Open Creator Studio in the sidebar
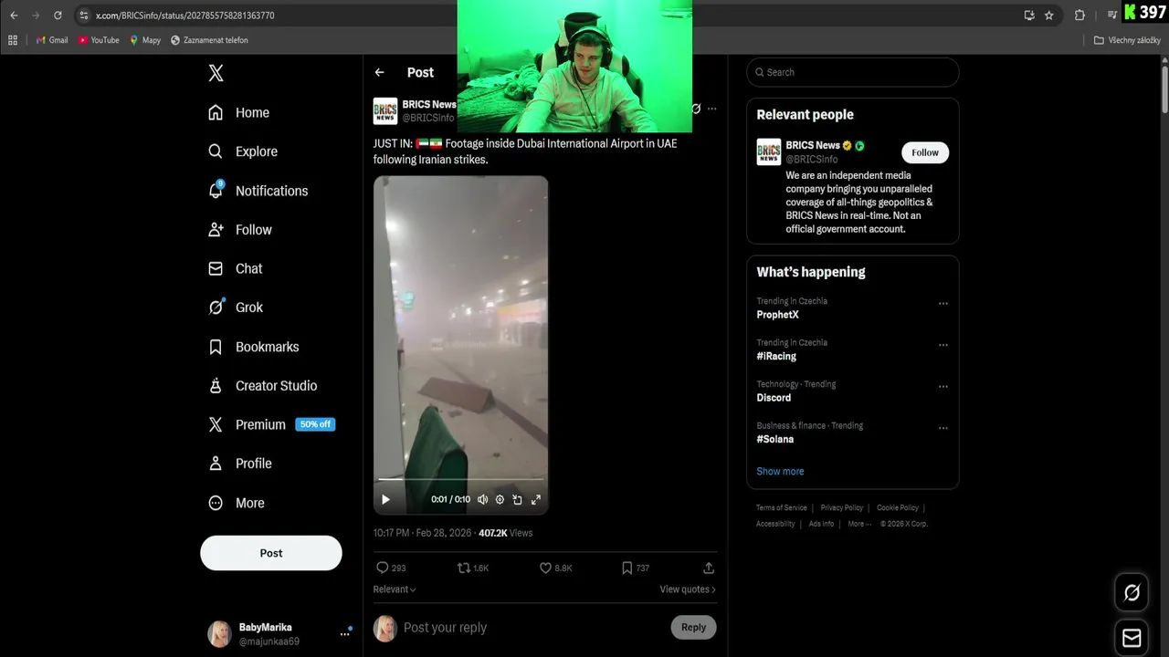 point(262,385)
